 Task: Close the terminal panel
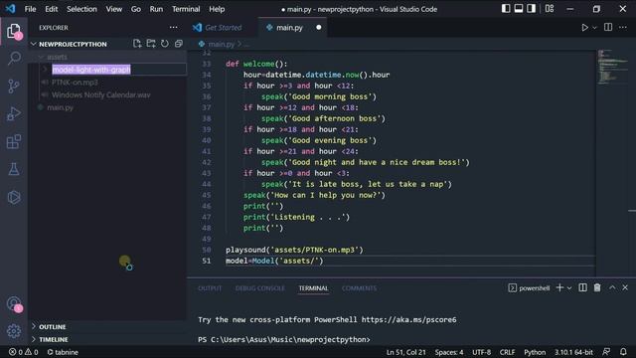(625, 287)
